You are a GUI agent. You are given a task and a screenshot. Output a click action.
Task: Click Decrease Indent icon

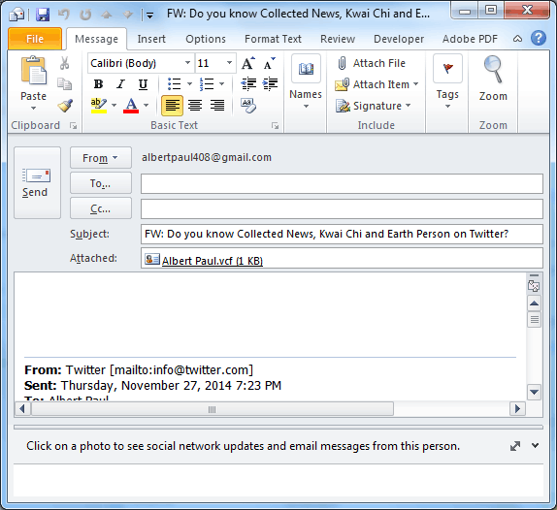click(248, 84)
